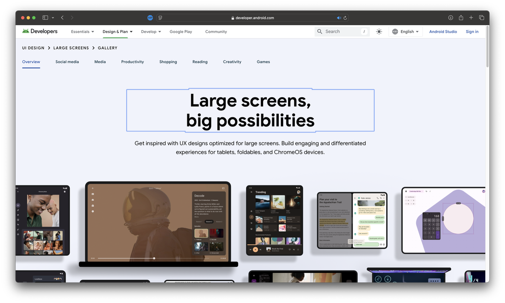
Task: Switch to the Social media tab
Action: pyautogui.click(x=67, y=62)
